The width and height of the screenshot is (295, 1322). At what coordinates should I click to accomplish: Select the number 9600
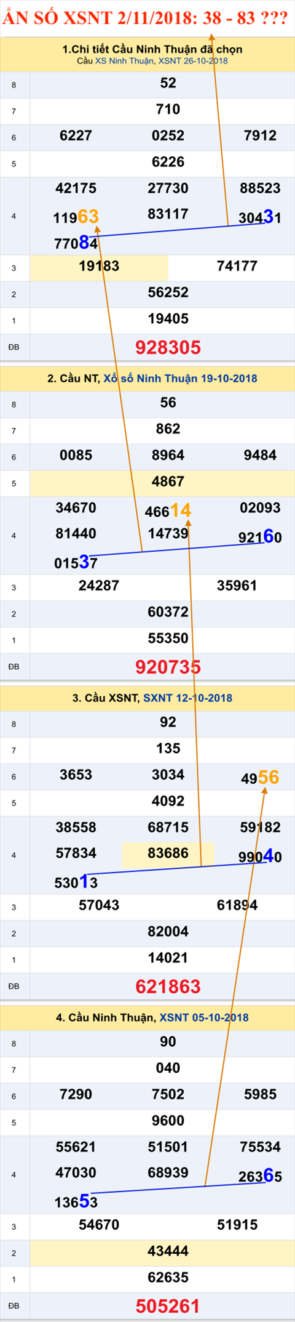click(x=168, y=1121)
